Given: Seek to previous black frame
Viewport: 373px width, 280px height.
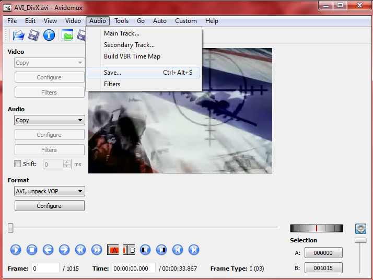Looking at the screenshot, I should point(145,250).
